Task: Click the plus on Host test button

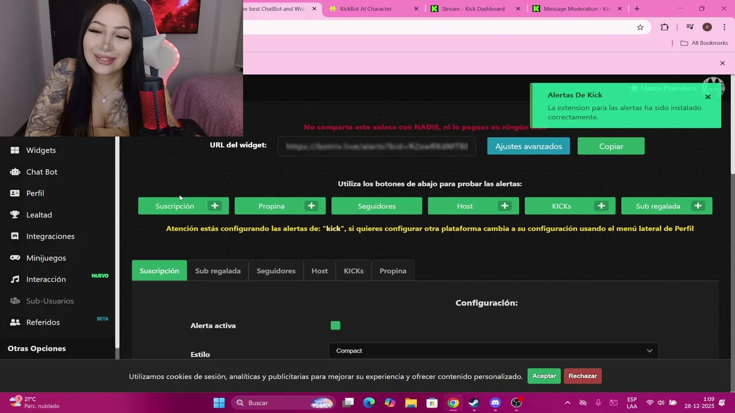Action: pyautogui.click(x=505, y=206)
